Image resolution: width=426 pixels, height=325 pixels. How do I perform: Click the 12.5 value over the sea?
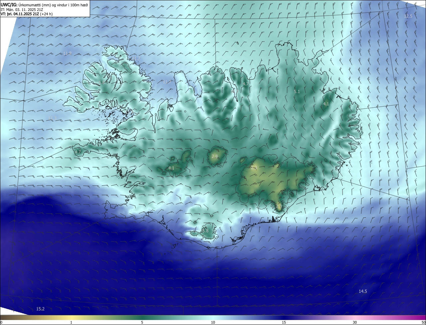(408, 16)
